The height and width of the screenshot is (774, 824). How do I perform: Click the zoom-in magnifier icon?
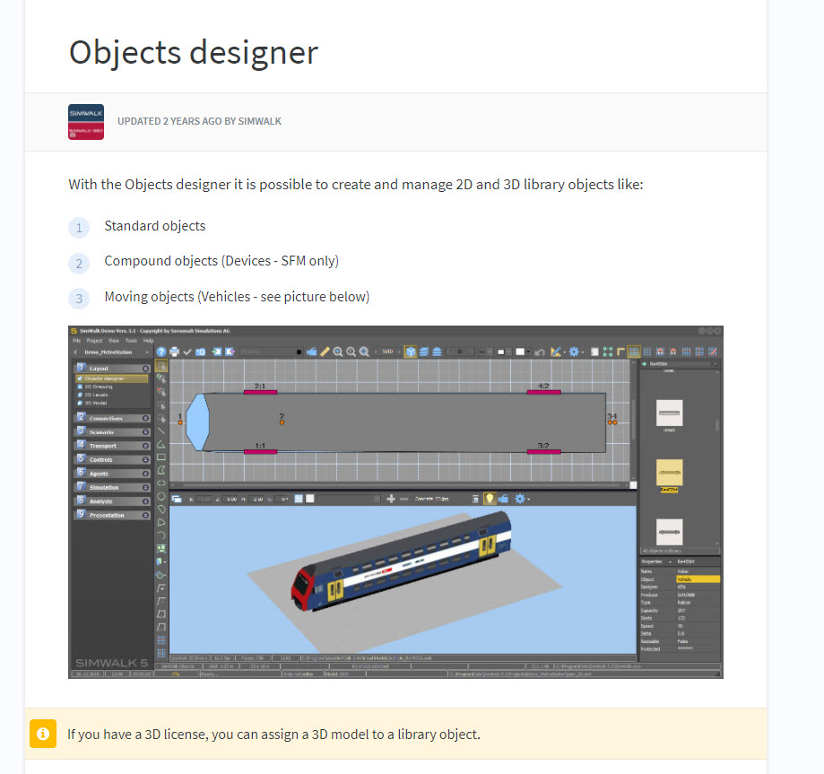coord(338,352)
